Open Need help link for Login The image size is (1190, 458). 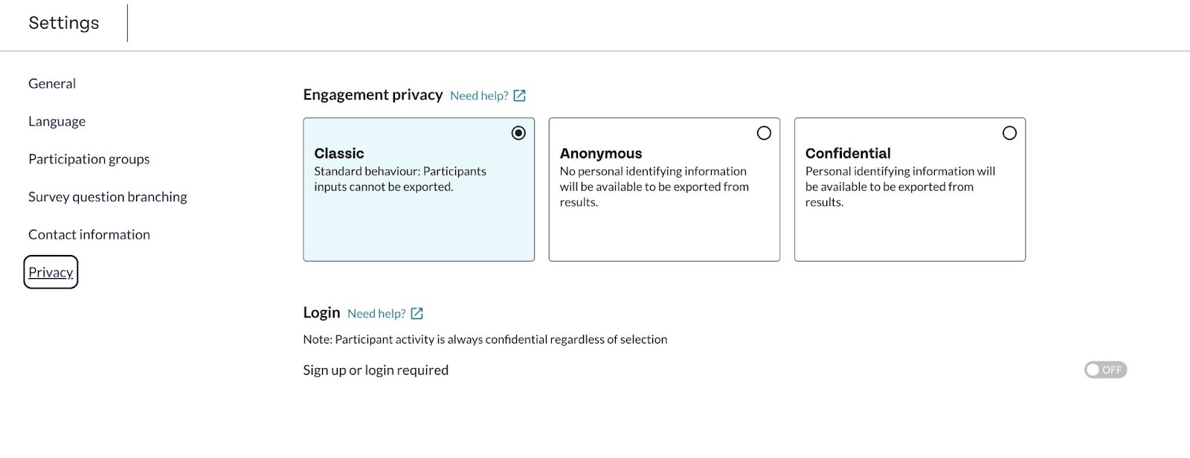click(x=376, y=314)
